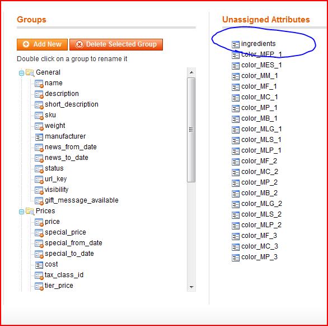Select the short_description attribute
Viewport: 328px width, 326px height.
[x=71, y=104]
